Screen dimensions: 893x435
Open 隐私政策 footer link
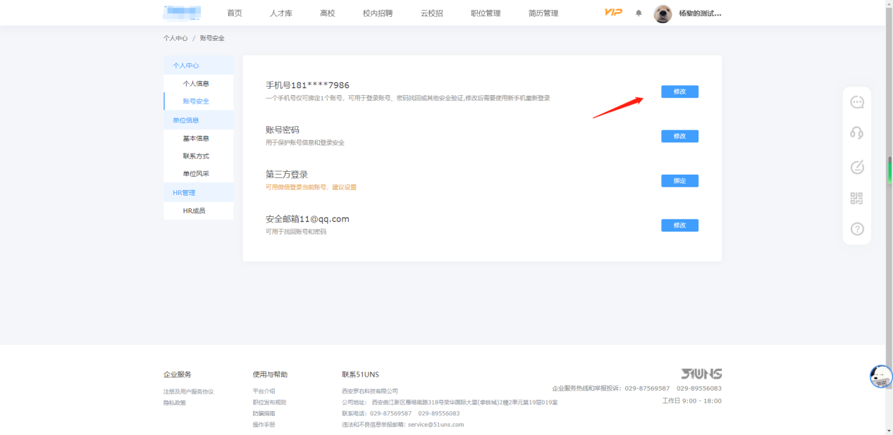pos(175,403)
